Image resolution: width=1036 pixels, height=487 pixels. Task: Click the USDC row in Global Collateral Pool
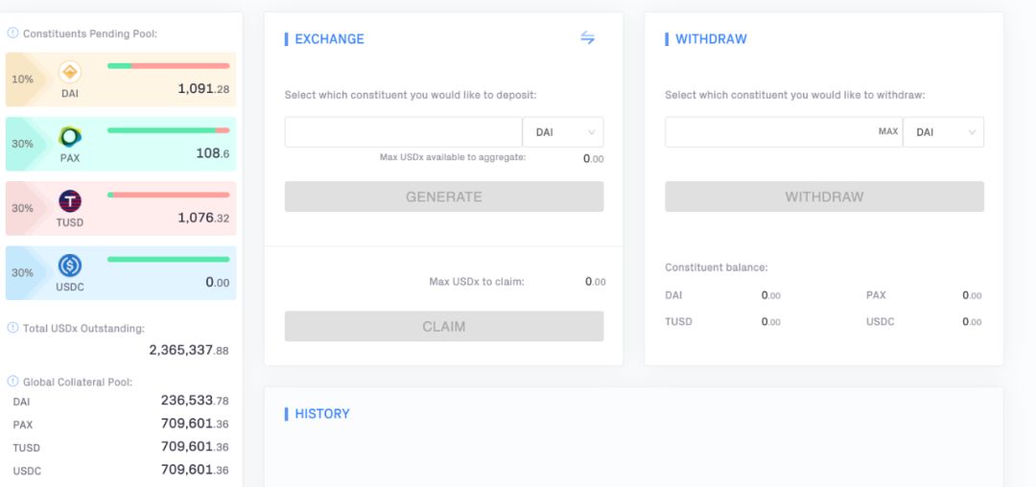pos(121,471)
